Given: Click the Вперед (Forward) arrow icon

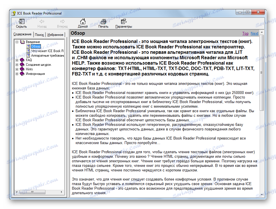Looking at the screenshot, I should (63, 22).
